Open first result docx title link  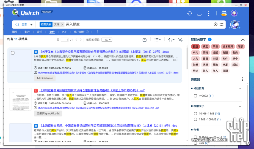click(x=104, y=52)
